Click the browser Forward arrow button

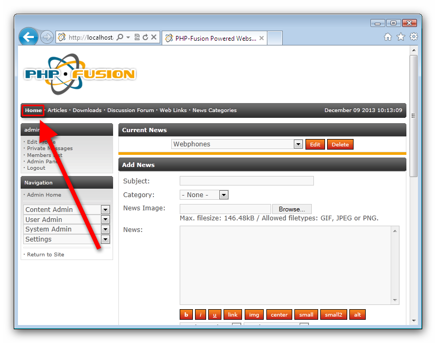click(x=47, y=37)
